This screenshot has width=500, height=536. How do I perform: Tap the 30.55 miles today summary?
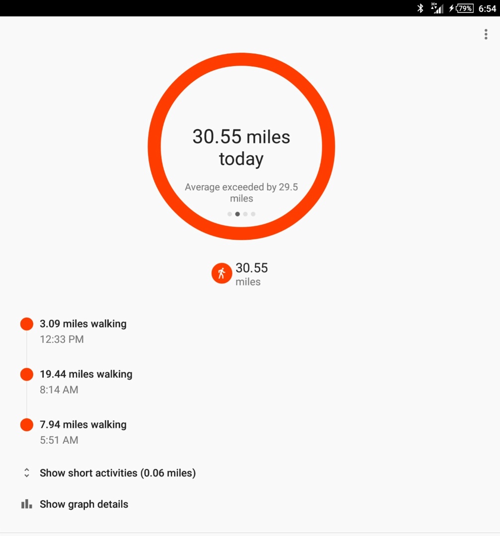[241, 147]
